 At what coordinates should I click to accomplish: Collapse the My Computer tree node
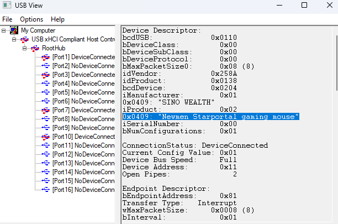tap(3, 30)
